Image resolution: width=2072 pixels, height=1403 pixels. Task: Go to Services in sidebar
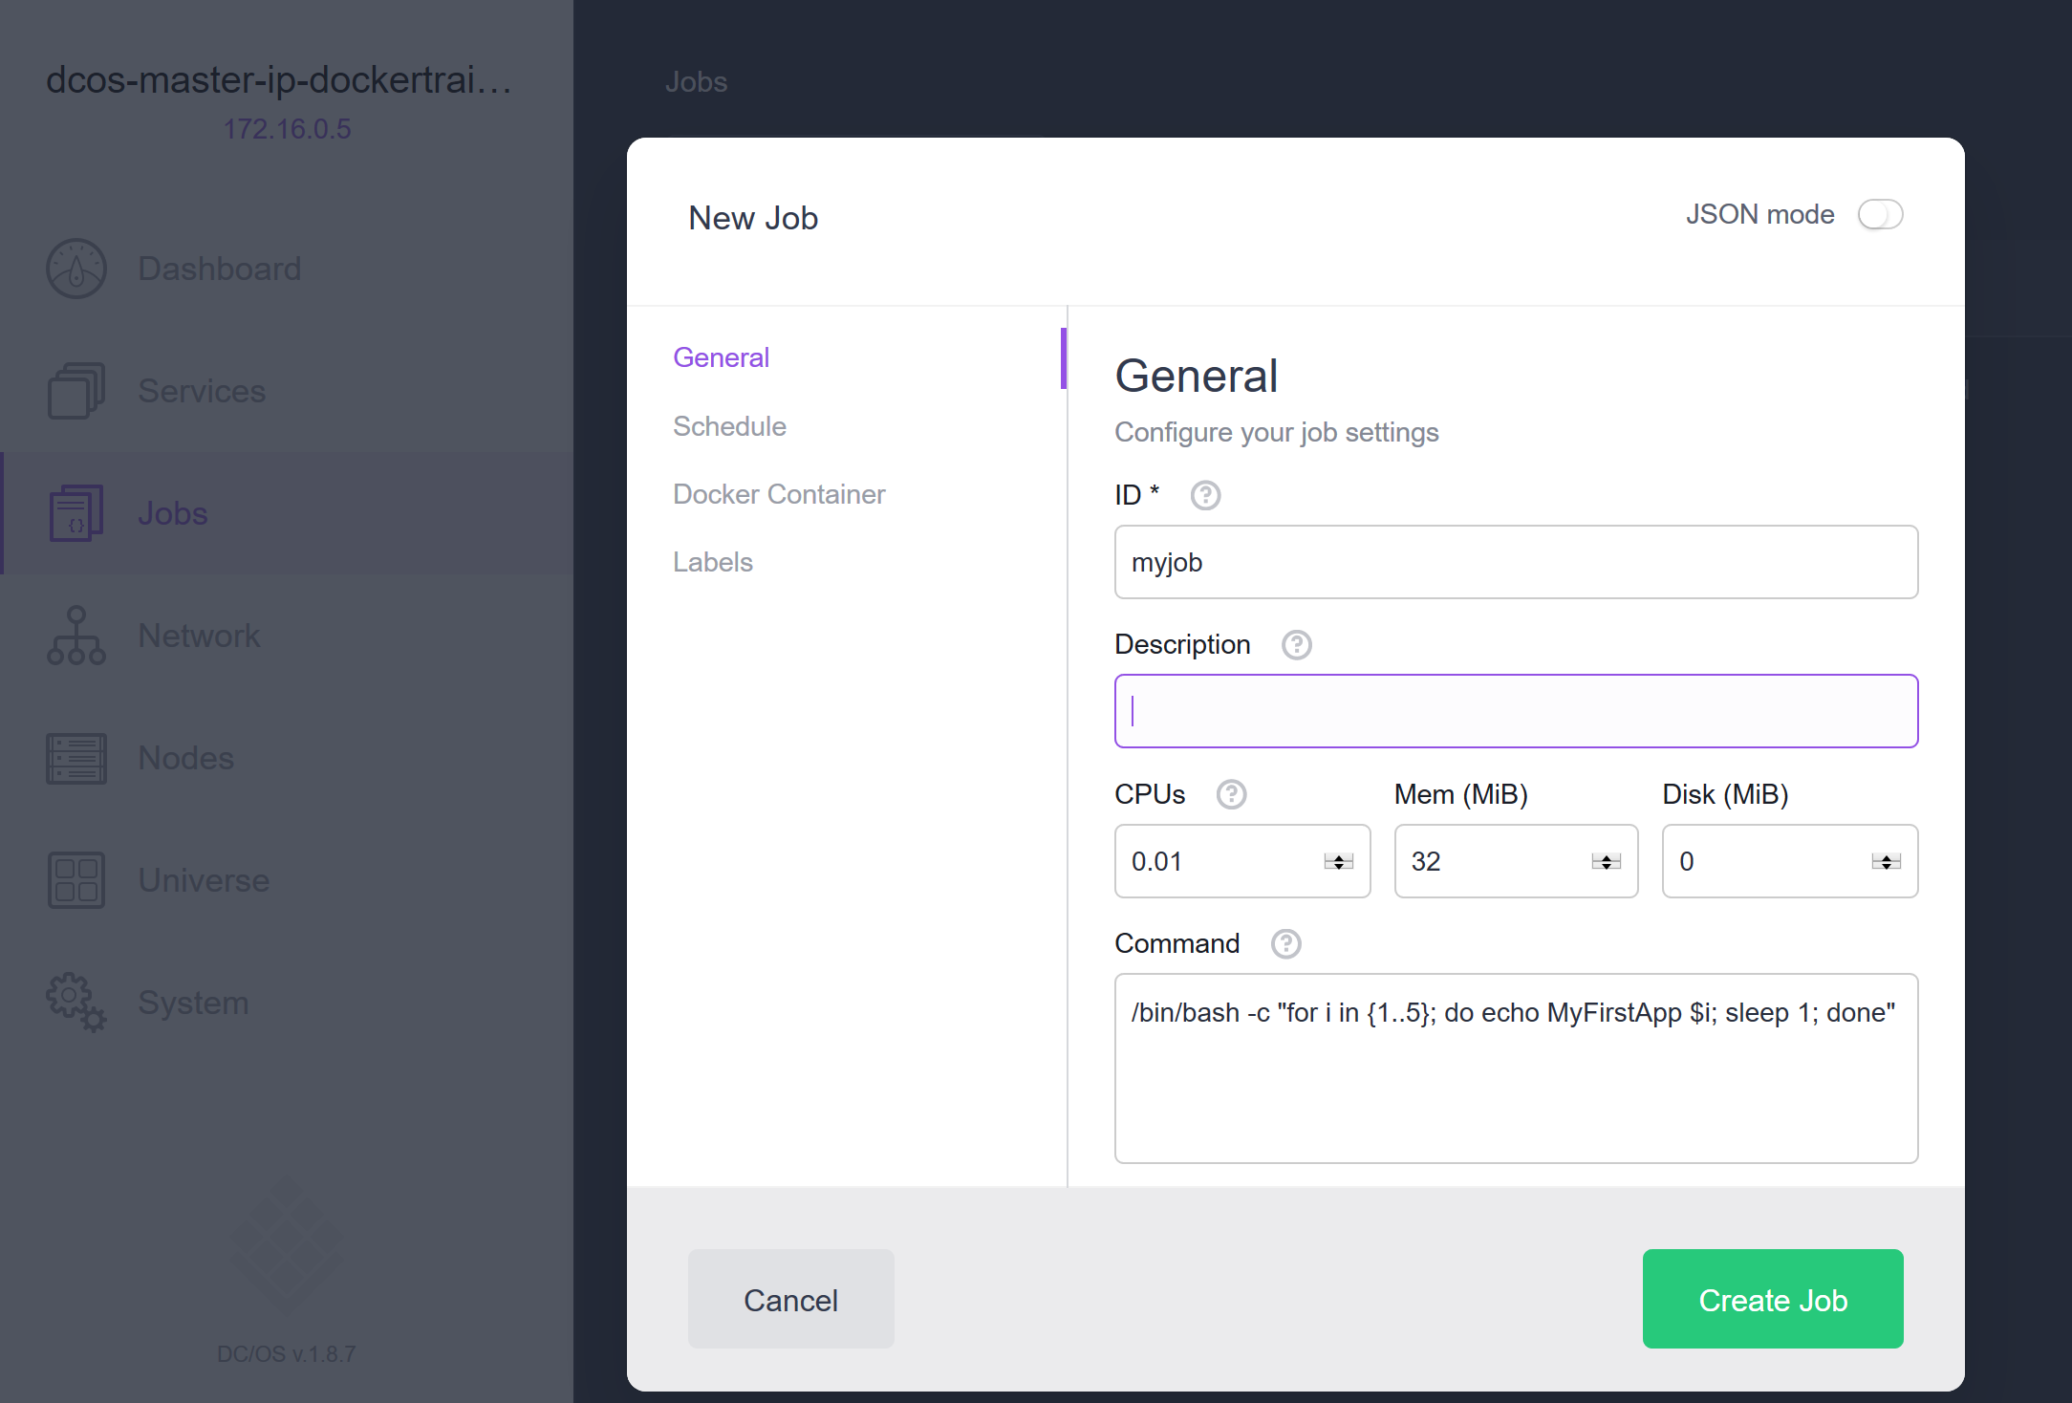[x=287, y=391]
